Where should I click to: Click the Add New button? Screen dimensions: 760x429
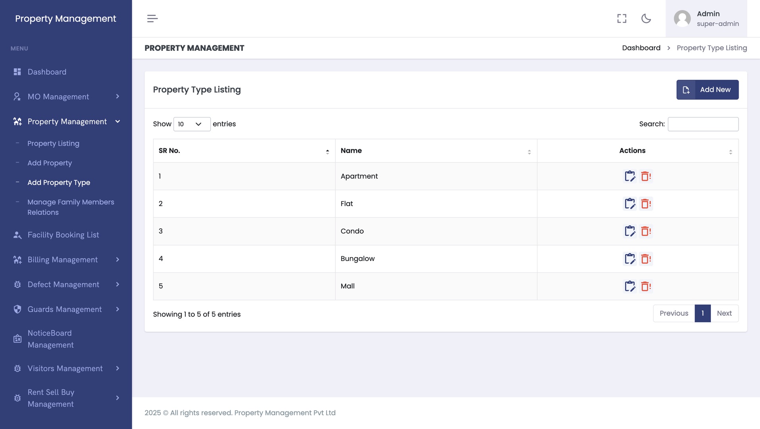pyautogui.click(x=707, y=90)
